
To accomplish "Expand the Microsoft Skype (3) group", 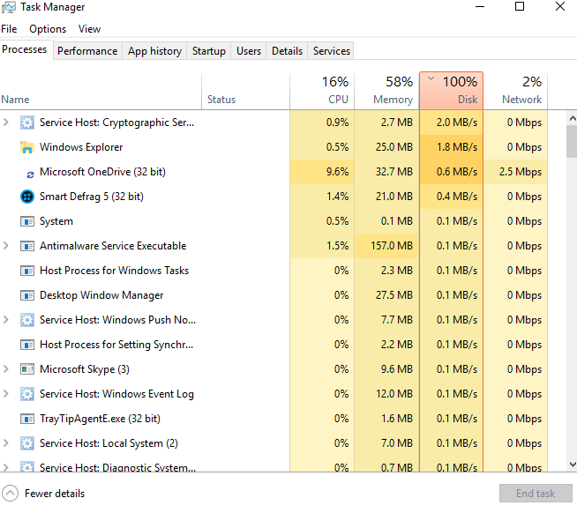I will tap(6, 368).
